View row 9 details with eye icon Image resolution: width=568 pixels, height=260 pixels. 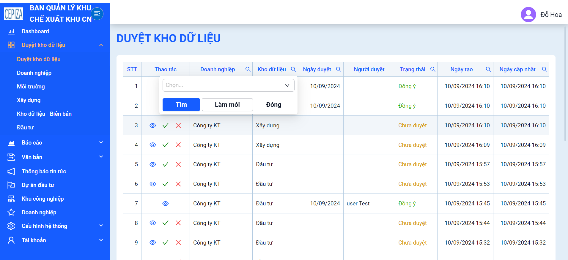pos(153,242)
